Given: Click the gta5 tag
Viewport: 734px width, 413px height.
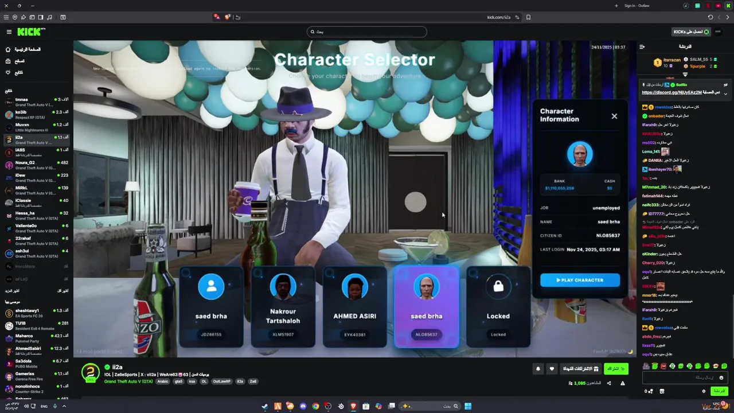Looking at the screenshot, I should [179, 381].
